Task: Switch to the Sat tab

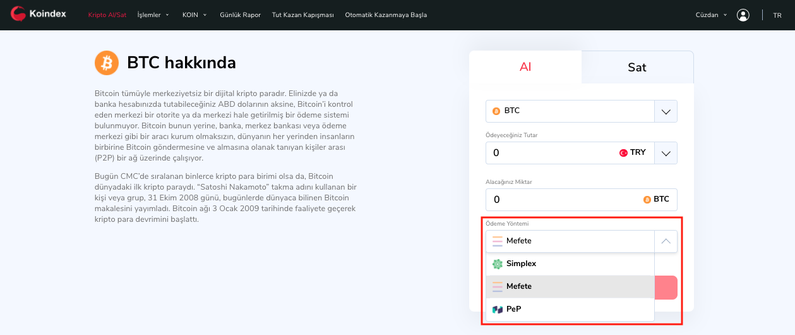Action: [x=637, y=67]
